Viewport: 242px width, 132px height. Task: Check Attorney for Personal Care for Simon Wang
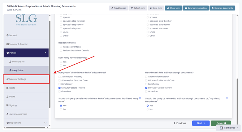pyautogui.click(x=146, y=80)
